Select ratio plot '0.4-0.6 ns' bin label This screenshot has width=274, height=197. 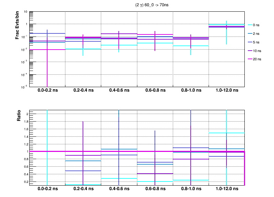click(119, 189)
